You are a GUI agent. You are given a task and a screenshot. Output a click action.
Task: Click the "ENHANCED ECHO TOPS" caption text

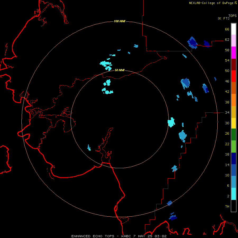(x=93, y=236)
